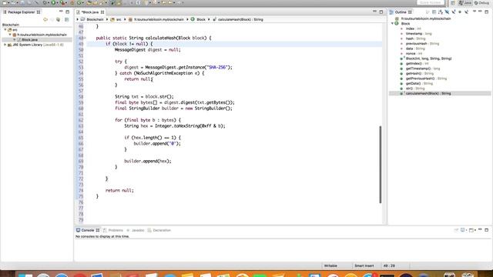Viewport: 493px width, 277px height.
Task: Click Display Selected Console icon
Action: [463, 230]
